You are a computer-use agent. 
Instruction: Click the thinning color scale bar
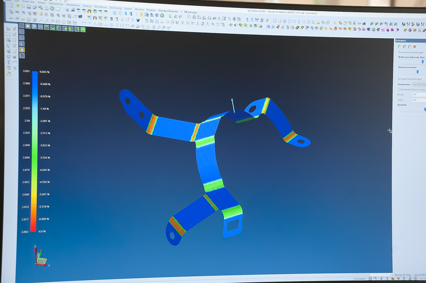[34, 151]
